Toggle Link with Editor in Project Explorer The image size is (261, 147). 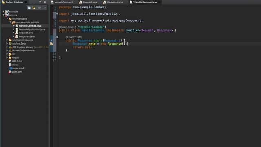(x=33, y=8)
